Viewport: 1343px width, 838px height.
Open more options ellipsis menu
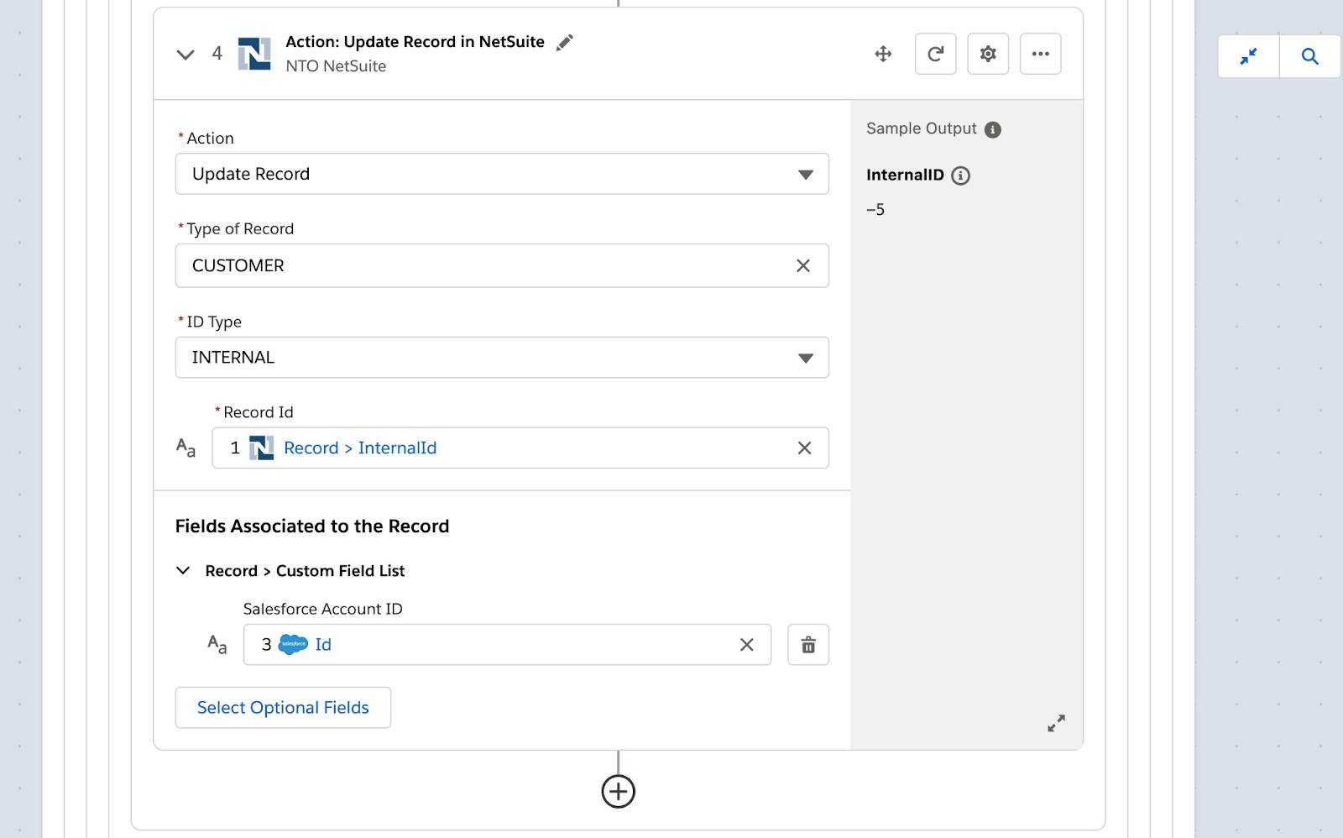pyautogui.click(x=1041, y=54)
